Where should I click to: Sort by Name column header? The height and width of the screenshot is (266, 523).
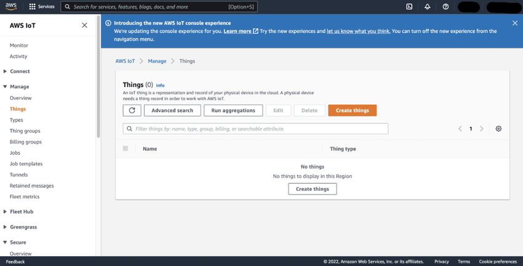tap(150, 149)
